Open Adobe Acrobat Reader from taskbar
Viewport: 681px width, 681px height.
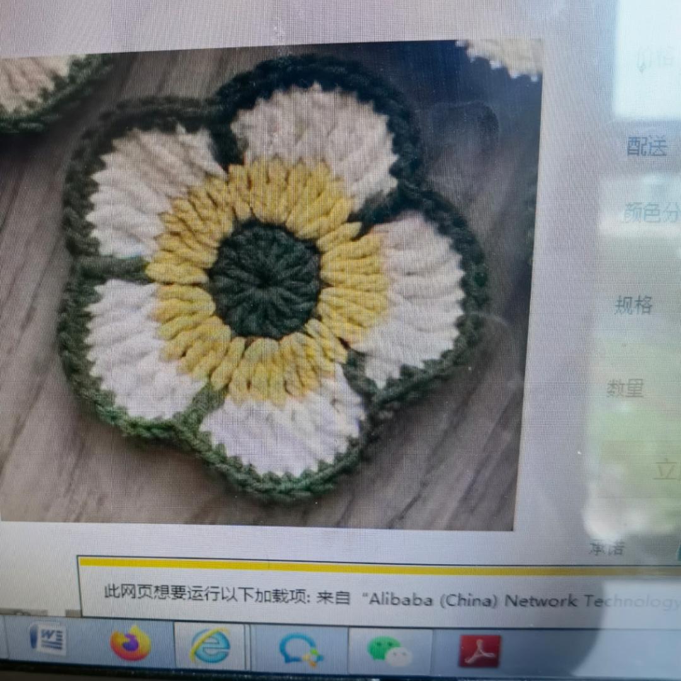480,651
